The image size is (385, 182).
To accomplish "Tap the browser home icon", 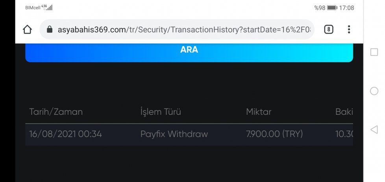I will tap(27, 30).
